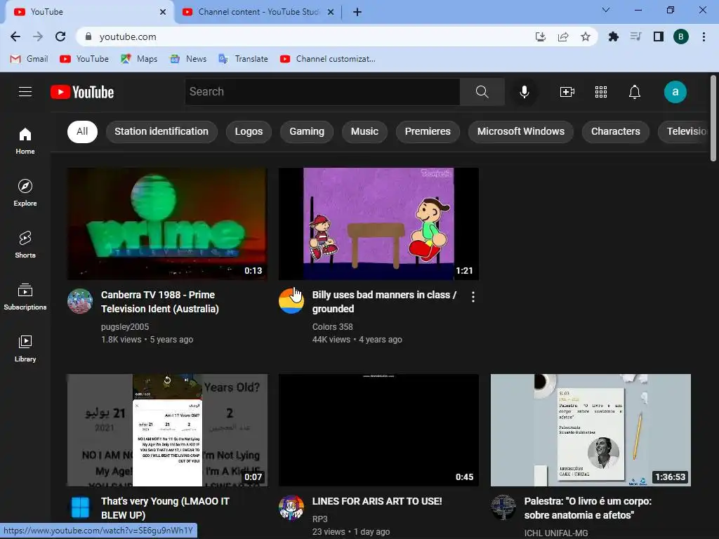Open the YouTube apps grid

tap(601, 92)
